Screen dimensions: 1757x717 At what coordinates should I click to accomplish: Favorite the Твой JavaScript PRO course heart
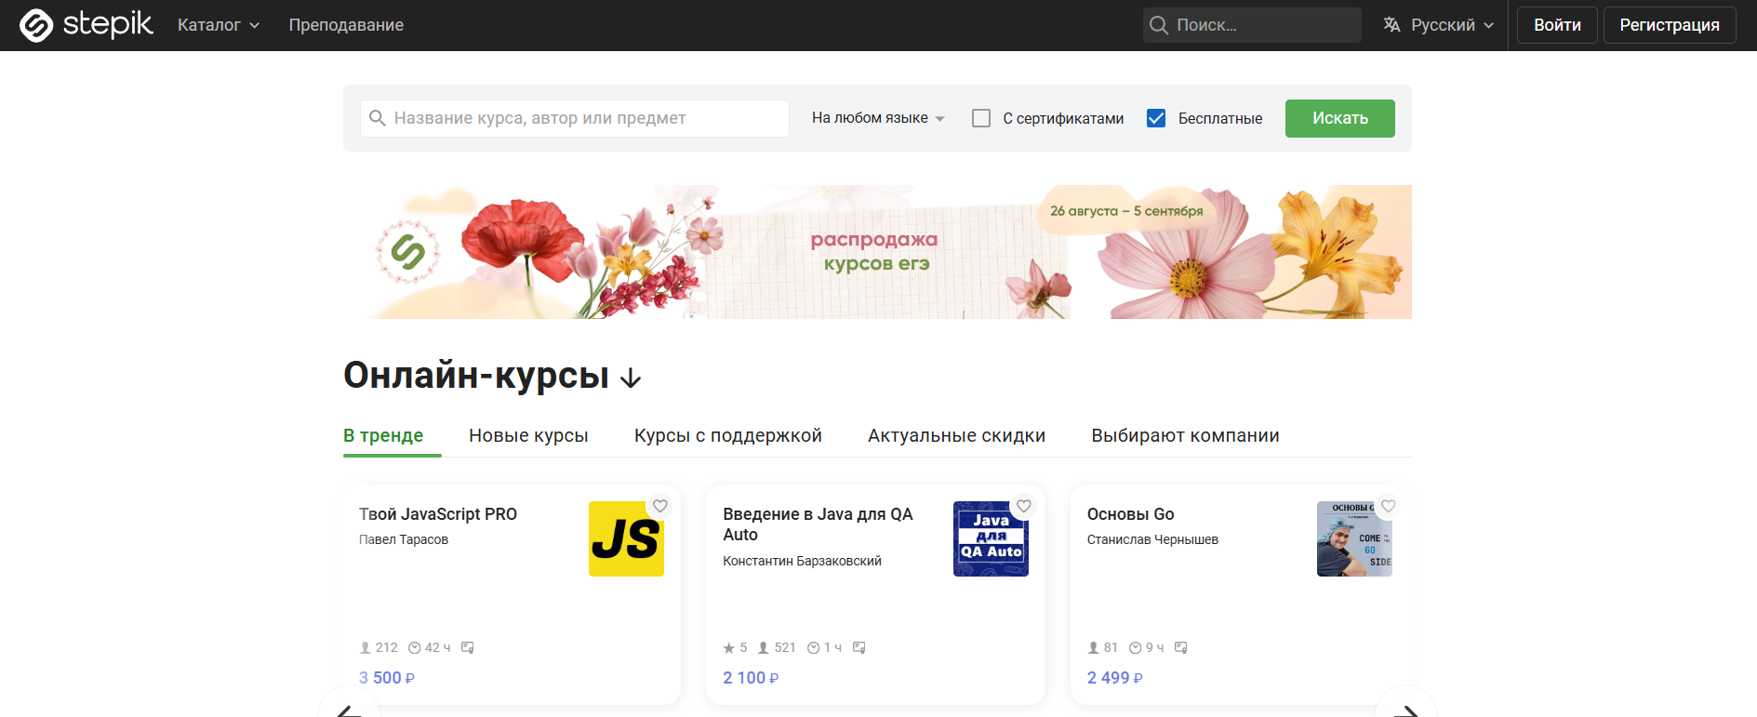(660, 506)
